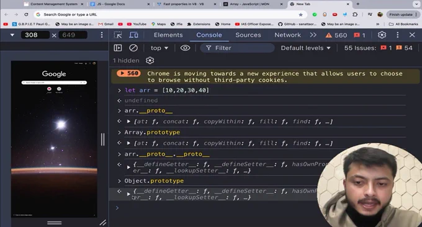Click the Finish update button

pos(403,14)
